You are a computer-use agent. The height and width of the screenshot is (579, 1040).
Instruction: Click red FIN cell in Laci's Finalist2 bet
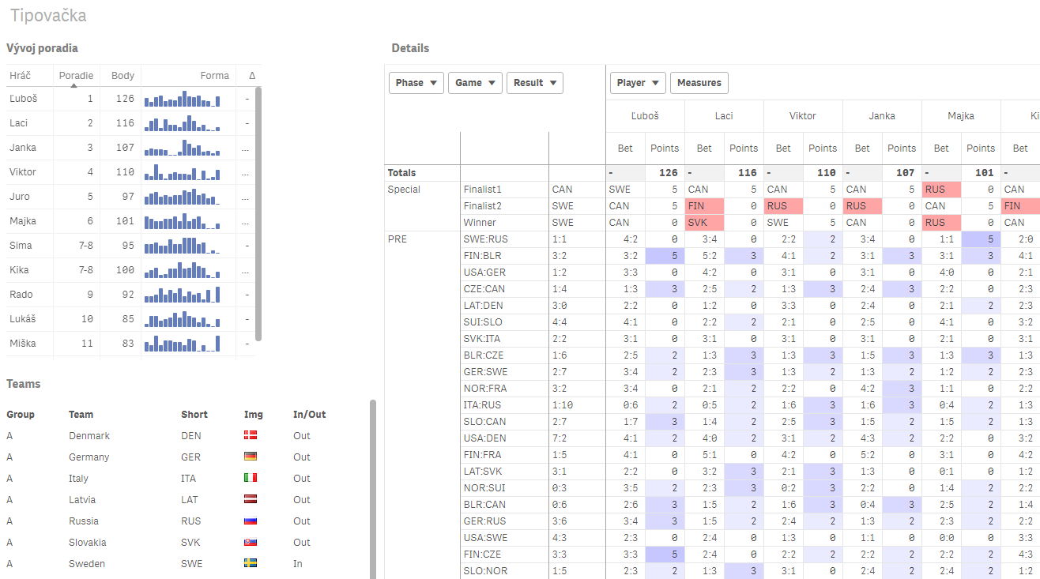point(705,205)
